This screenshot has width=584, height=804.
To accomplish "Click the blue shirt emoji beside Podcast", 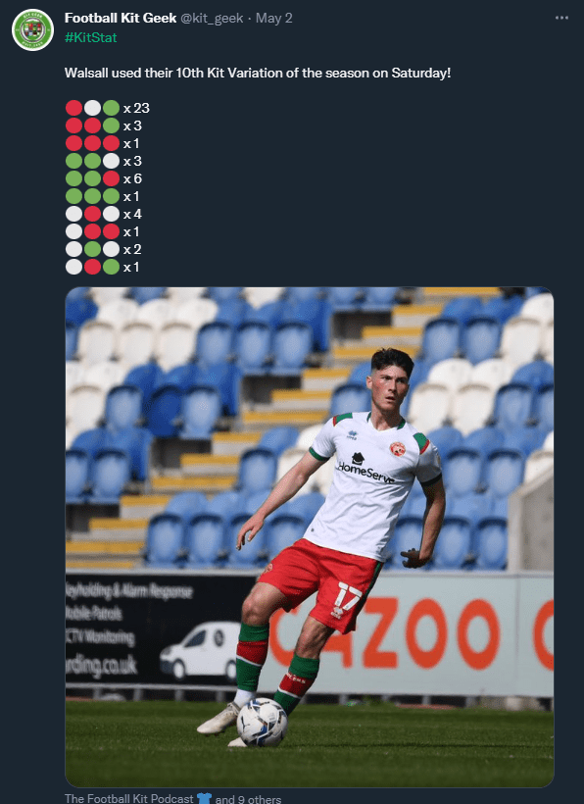I will [x=204, y=798].
